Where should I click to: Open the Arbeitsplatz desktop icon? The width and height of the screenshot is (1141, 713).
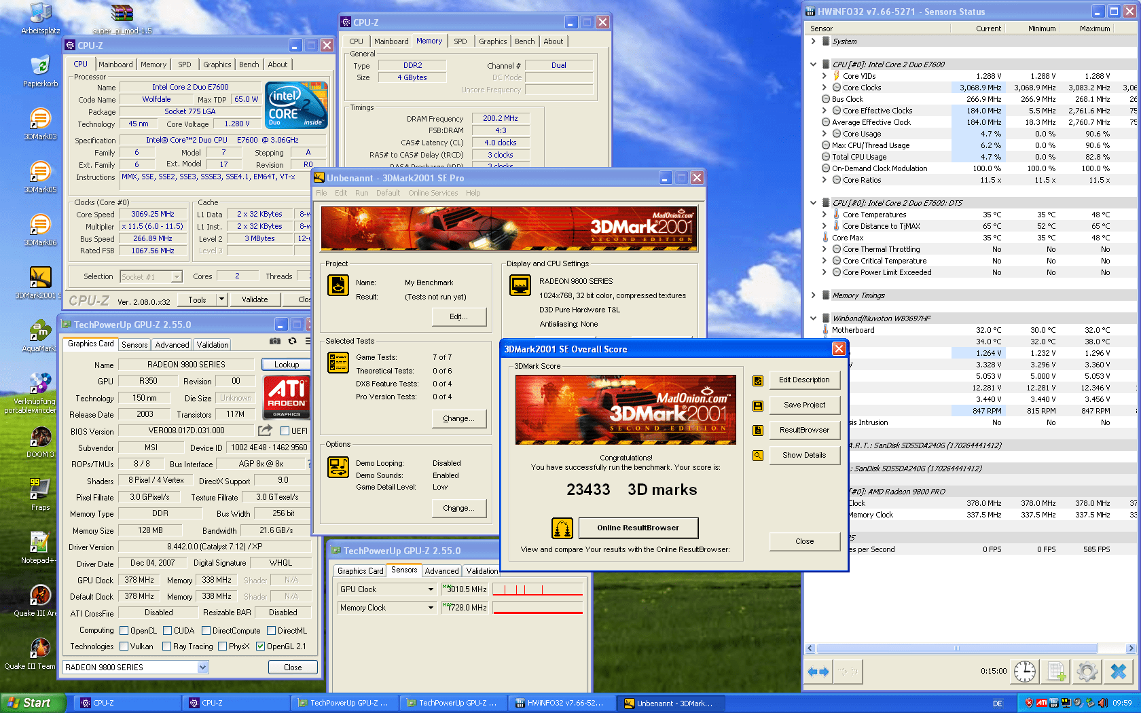[x=40, y=18]
